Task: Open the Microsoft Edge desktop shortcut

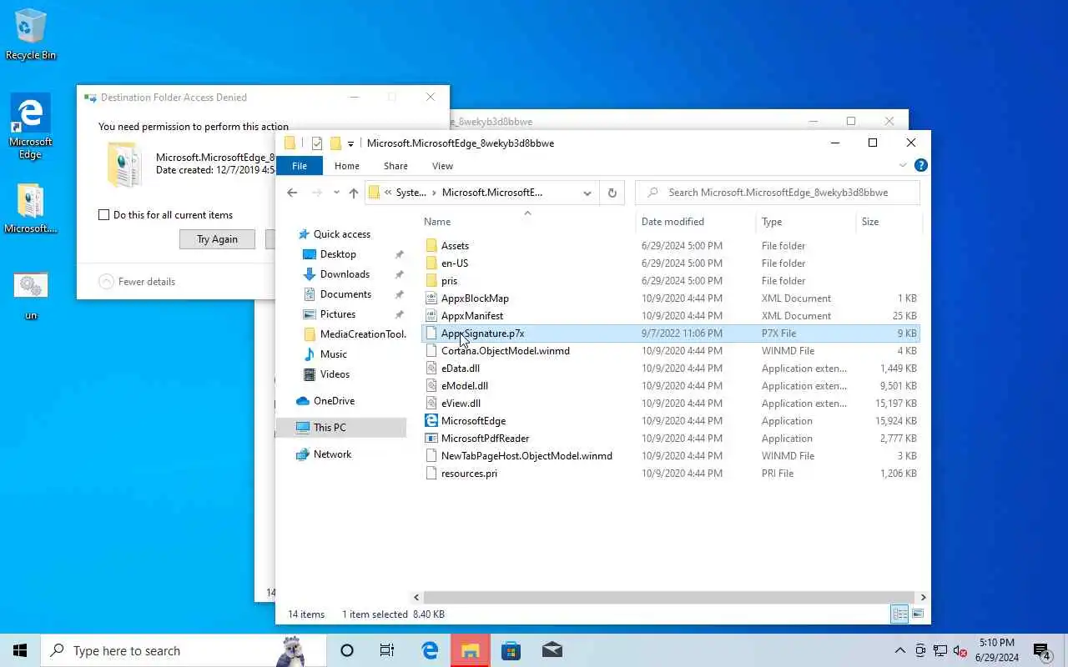Action: 31,126
